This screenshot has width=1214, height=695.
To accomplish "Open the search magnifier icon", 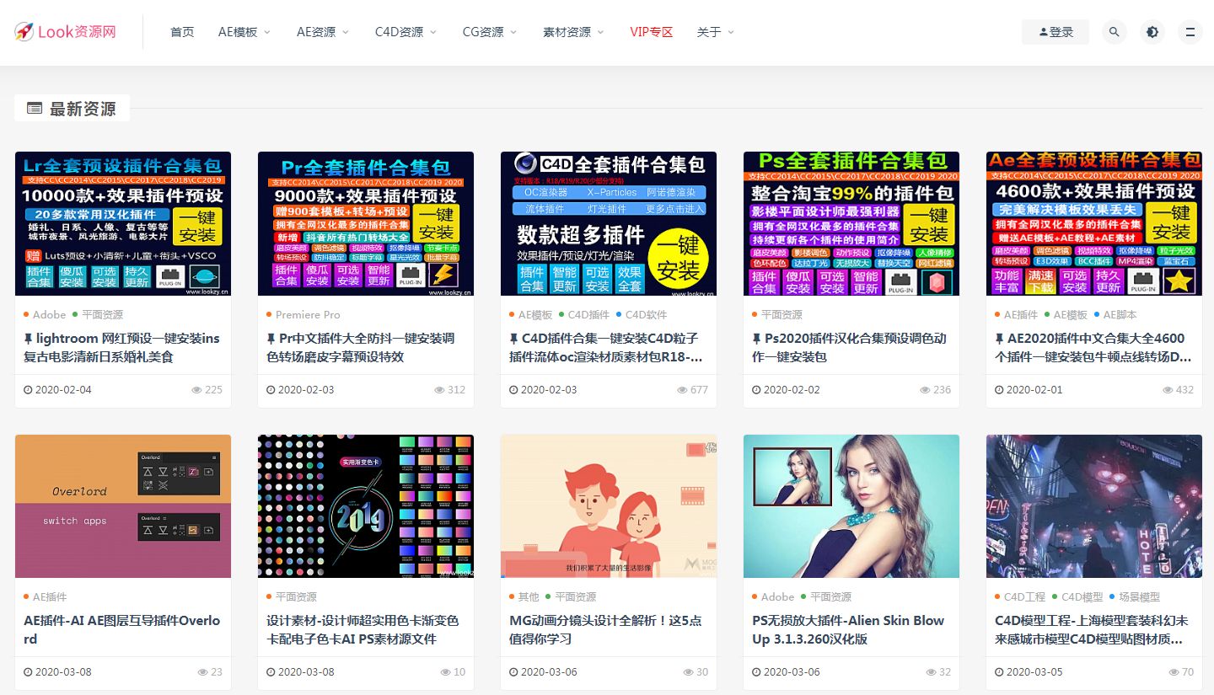I will (x=1115, y=32).
